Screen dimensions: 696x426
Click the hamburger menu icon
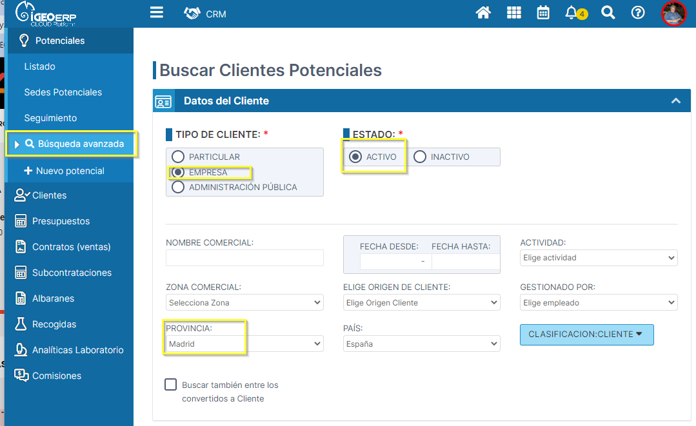click(x=157, y=13)
